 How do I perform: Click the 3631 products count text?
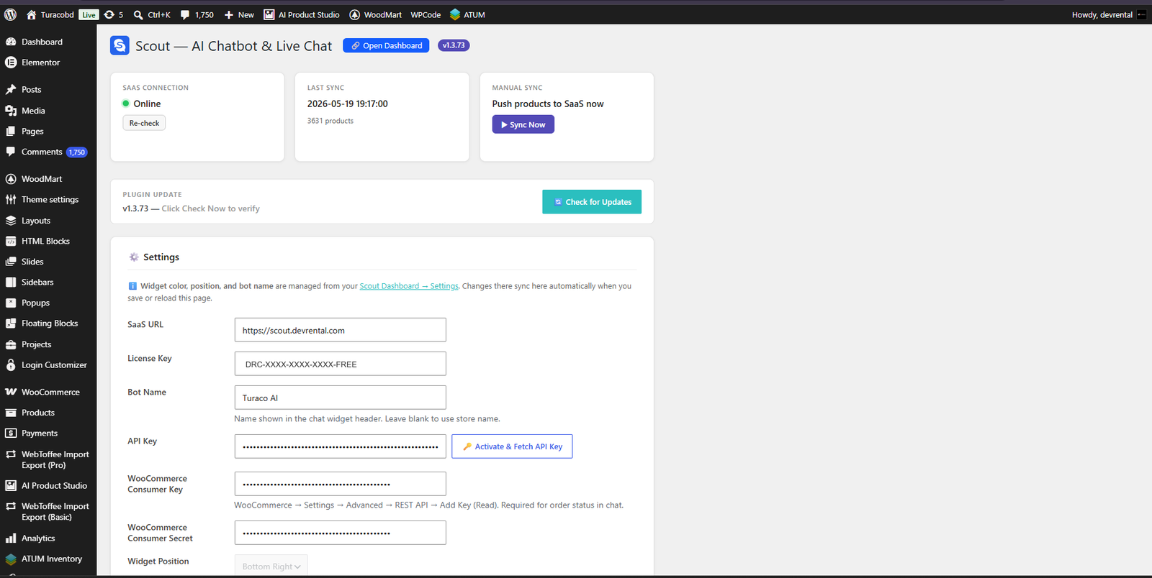330,121
